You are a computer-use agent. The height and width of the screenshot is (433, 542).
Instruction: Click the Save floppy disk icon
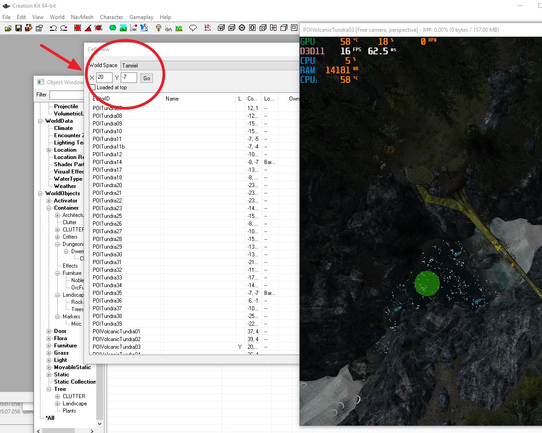tap(19, 28)
